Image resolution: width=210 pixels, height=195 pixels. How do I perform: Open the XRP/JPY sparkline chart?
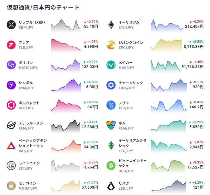pos(66,26)
